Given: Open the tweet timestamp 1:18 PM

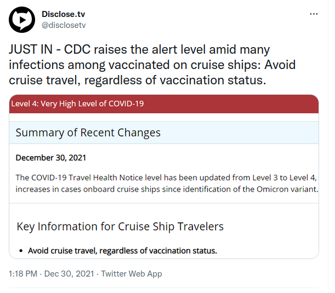Looking at the screenshot, I should pyautogui.click(x=23, y=274).
